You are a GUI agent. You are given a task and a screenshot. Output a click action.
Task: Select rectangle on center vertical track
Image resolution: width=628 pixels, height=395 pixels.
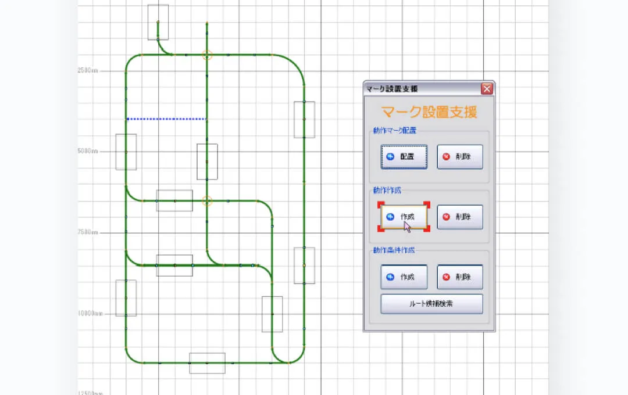207,161
